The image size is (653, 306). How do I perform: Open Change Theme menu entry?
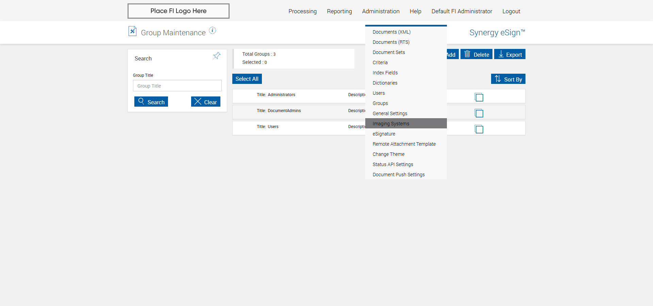point(388,154)
